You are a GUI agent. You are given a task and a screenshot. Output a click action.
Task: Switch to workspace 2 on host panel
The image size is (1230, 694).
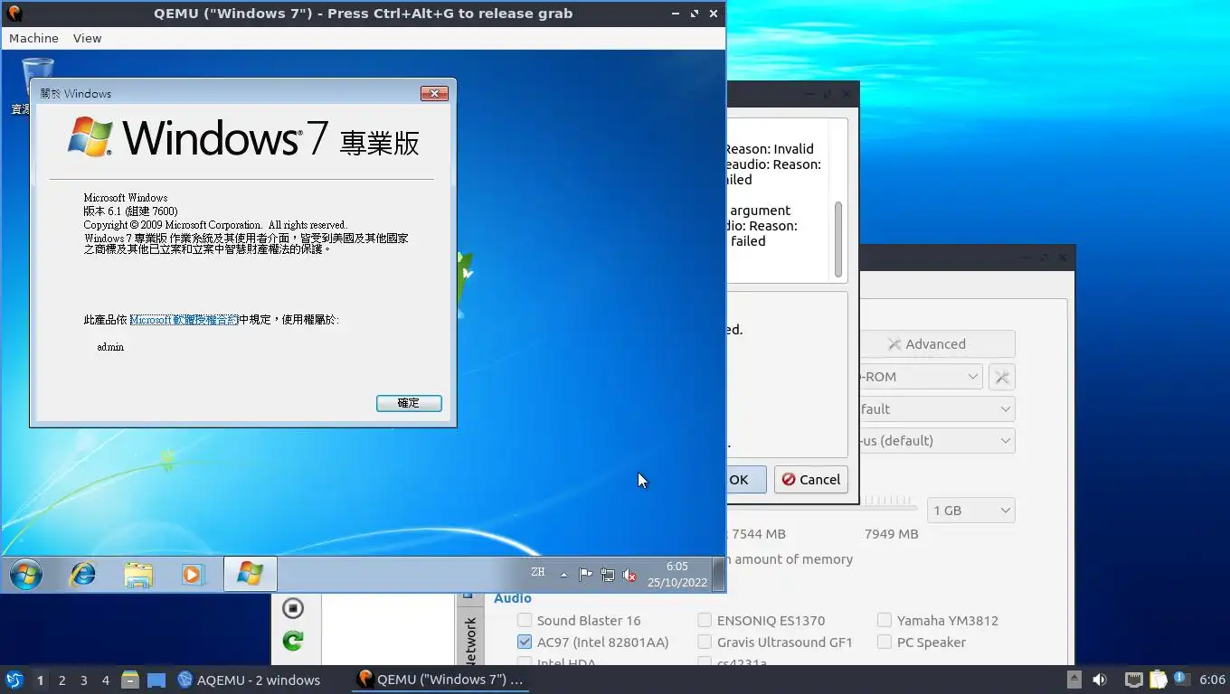[x=61, y=680]
